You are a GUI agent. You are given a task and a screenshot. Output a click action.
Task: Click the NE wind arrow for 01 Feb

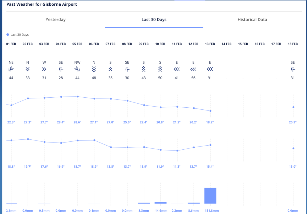[11, 69]
